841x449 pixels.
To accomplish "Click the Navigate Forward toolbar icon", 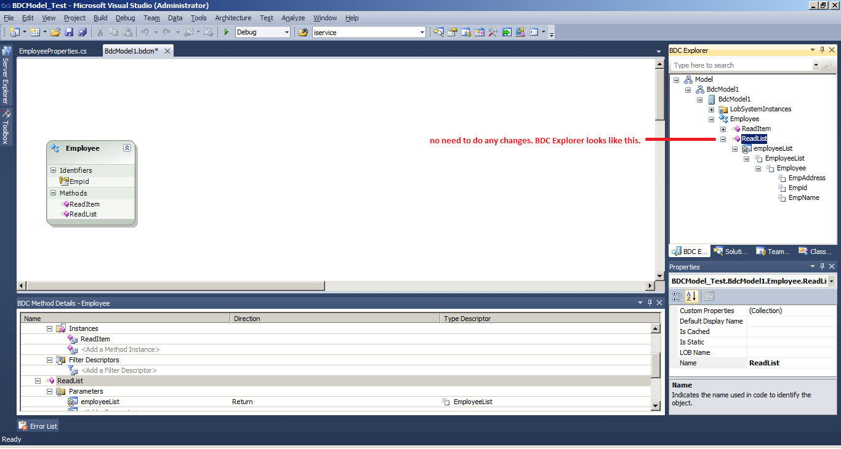I will (x=208, y=32).
